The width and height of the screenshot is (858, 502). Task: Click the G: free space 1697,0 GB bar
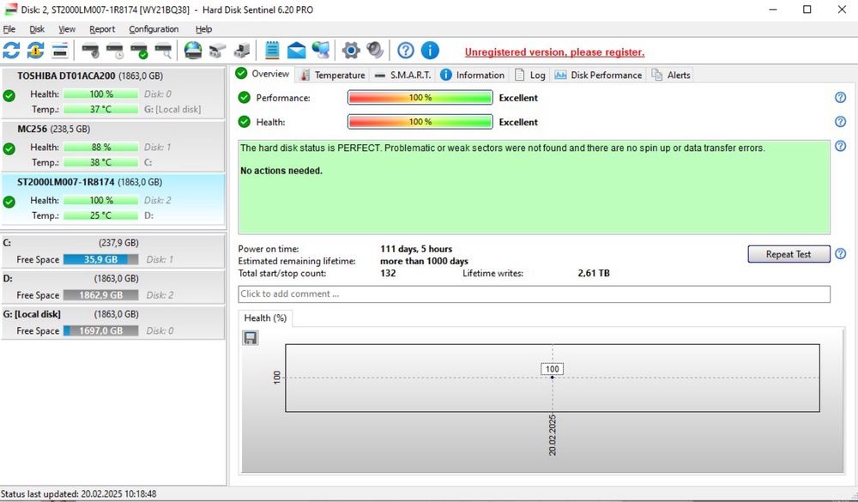(x=100, y=330)
